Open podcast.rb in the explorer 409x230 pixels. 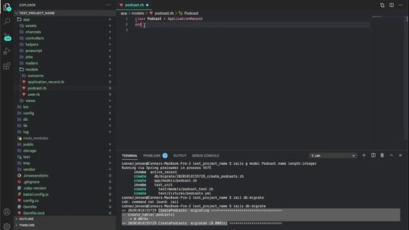click(x=37, y=88)
